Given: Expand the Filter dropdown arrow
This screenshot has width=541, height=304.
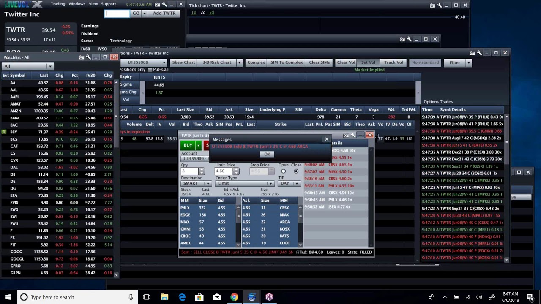Looking at the screenshot, I should 468,62.
